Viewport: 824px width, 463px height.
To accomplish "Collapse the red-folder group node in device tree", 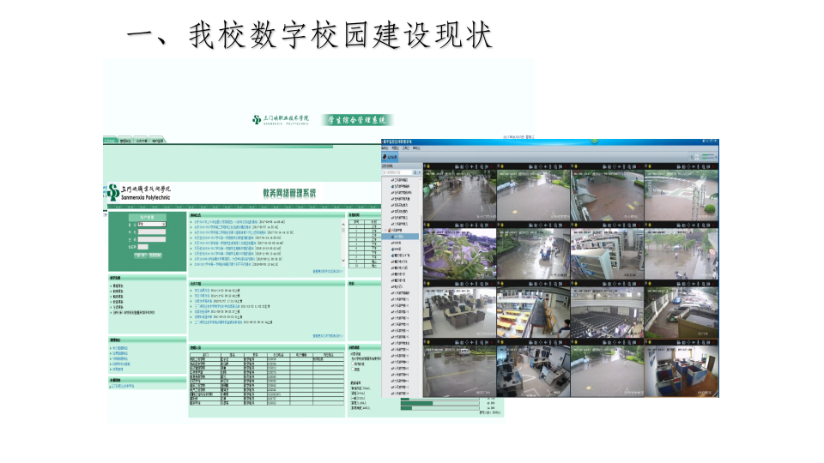I will point(385,231).
